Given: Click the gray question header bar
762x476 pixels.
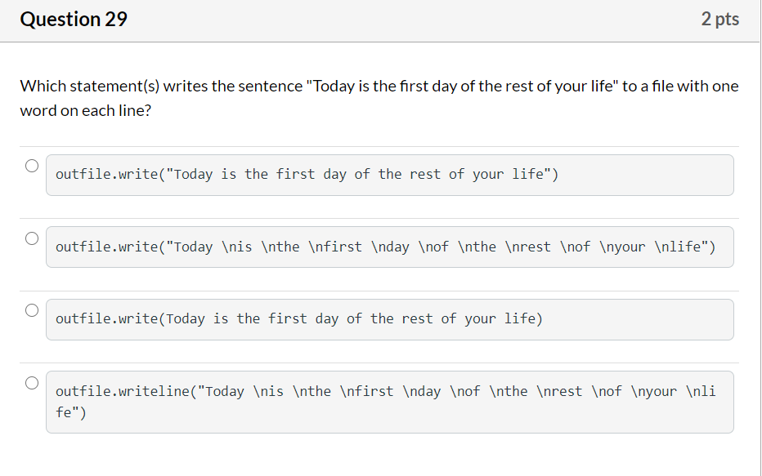Looking at the screenshot, I should click(x=381, y=19).
